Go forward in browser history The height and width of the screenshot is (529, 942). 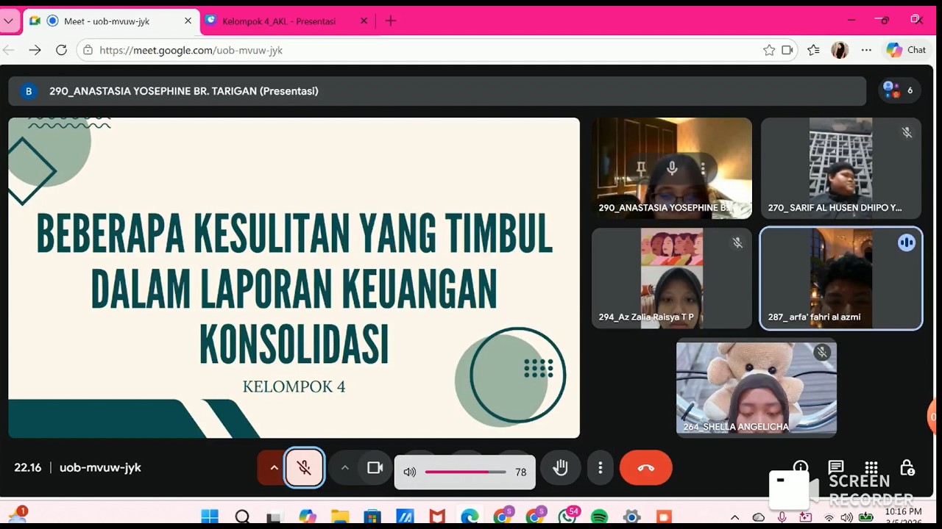coord(35,50)
